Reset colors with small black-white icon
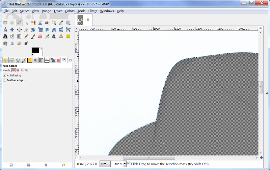The height and width of the screenshot is (170, 270). click(32, 55)
